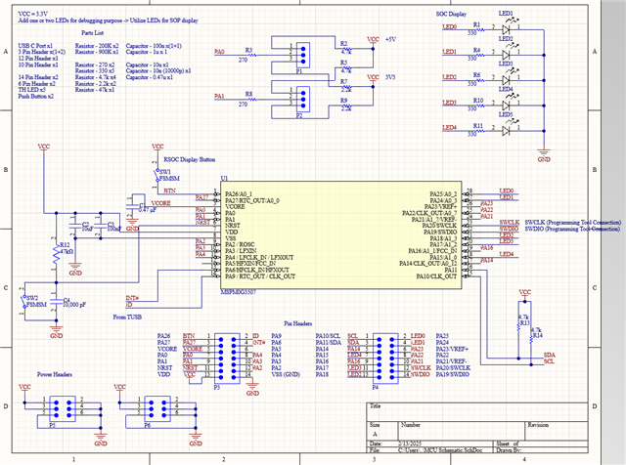Click the 'SOC Display' label

point(451,14)
